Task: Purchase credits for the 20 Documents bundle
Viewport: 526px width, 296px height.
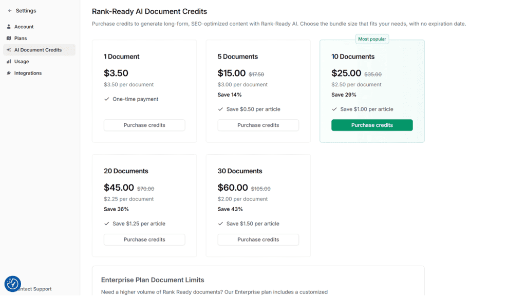Action: point(144,239)
